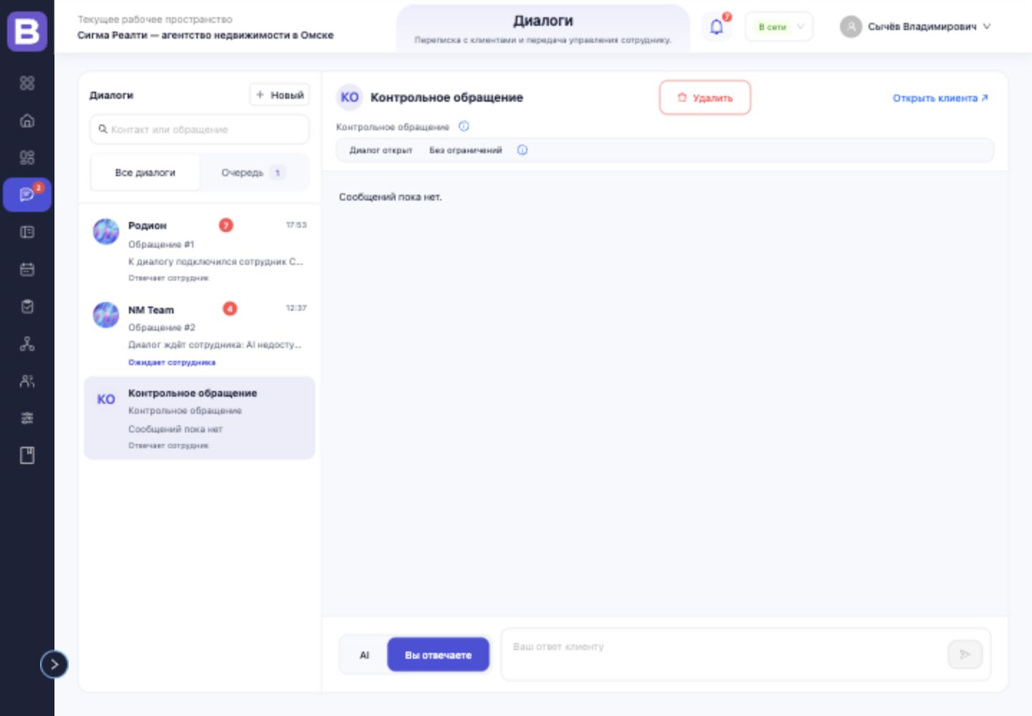Create a new dialog with Новый
Image resolution: width=1032 pixels, height=716 pixels.
click(x=279, y=95)
